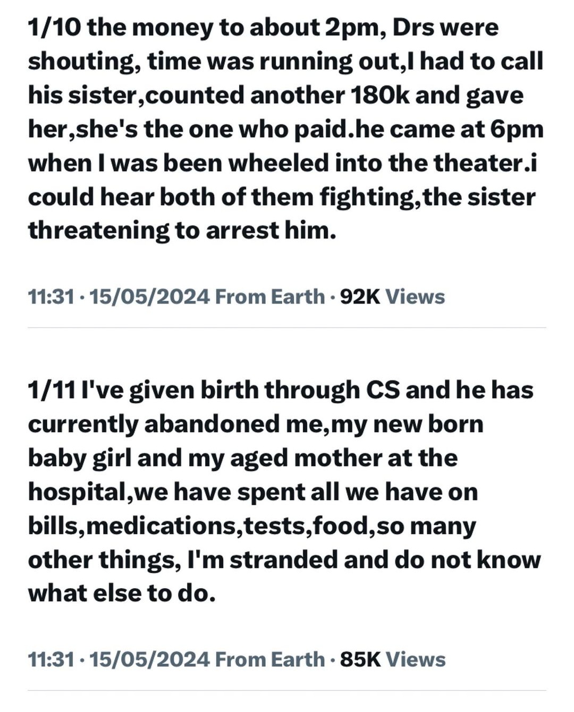Image resolution: width=574 pixels, height=712 pixels.
Task: Tap From Earth beside 85K Views
Action: (270, 659)
